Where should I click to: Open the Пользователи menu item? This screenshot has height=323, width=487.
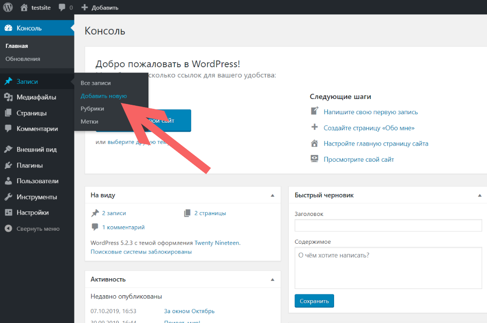(37, 181)
